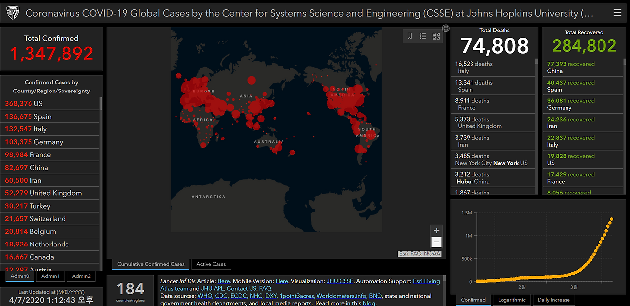This screenshot has height=306, width=630.
Task: Open the 1point3acres link
Action: click(297, 296)
